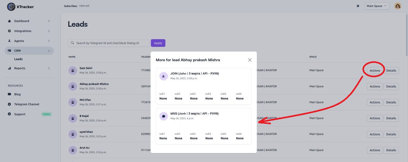Open Integrations in the sidebar
Screen dimensions: 408x162
(23, 31)
